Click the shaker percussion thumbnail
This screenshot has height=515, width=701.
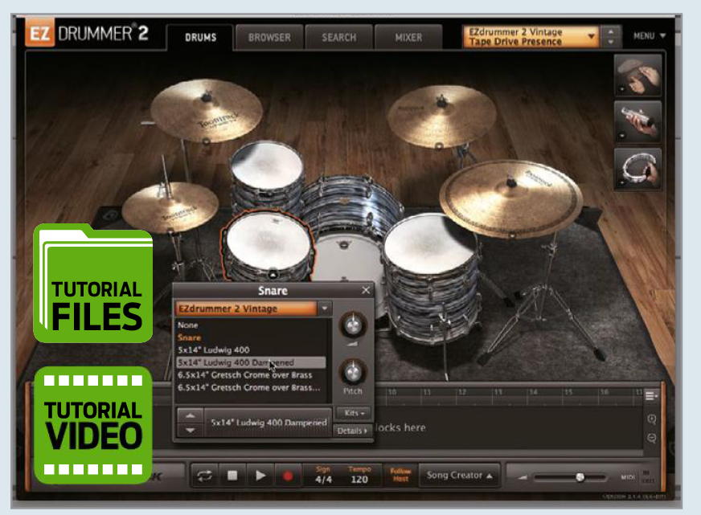coord(637,121)
